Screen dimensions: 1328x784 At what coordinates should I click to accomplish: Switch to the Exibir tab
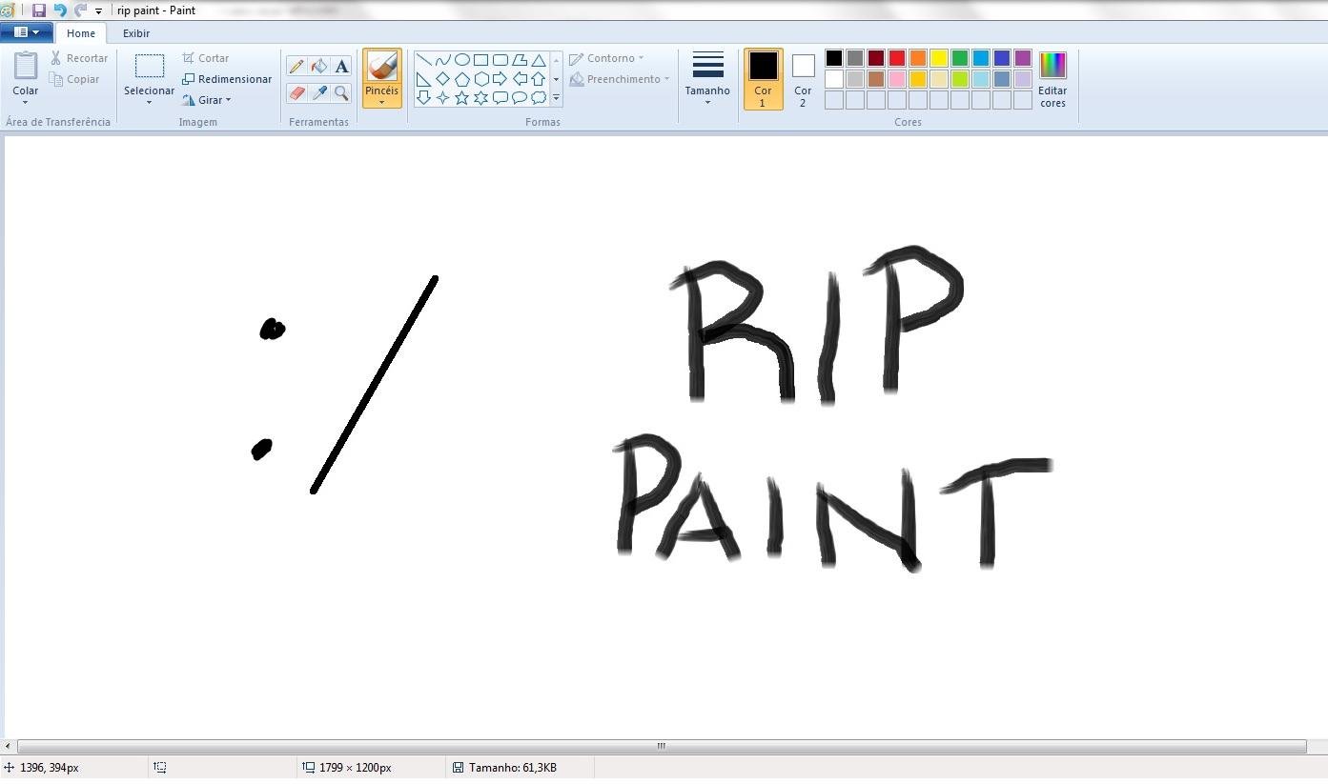coord(136,33)
